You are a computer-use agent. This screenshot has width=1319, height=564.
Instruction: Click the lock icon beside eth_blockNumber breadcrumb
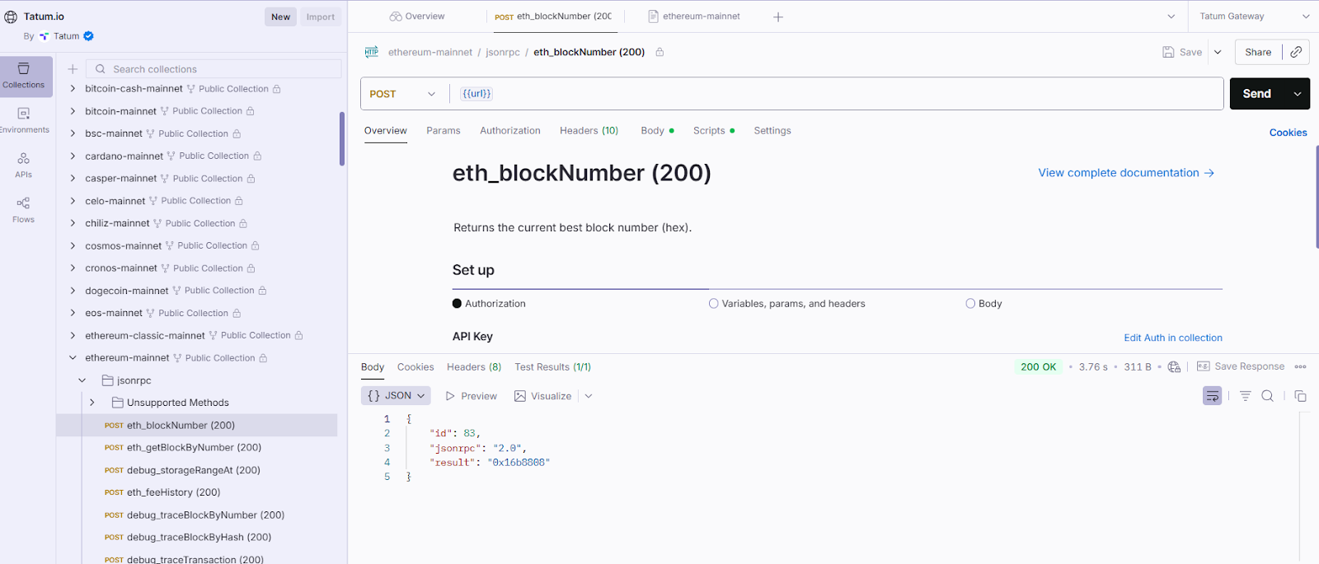pos(659,52)
